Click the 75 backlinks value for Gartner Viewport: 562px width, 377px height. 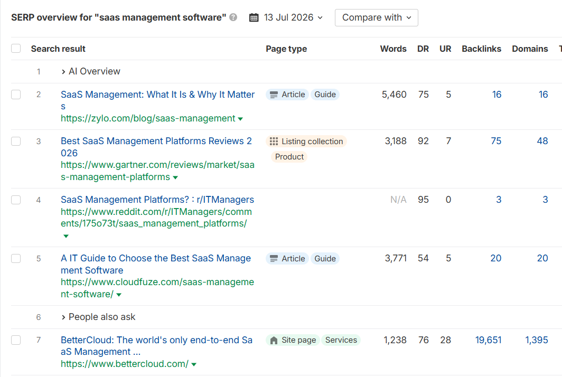(x=496, y=141)
